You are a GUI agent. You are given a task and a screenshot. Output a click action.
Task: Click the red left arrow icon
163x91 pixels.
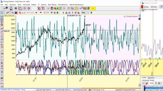click(40, 13)
